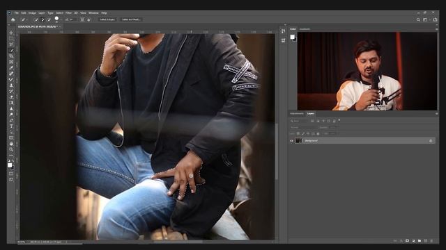Switch to the Color panel tab
This screenshot has width=446, height=250.
click(x=293, y=29)
